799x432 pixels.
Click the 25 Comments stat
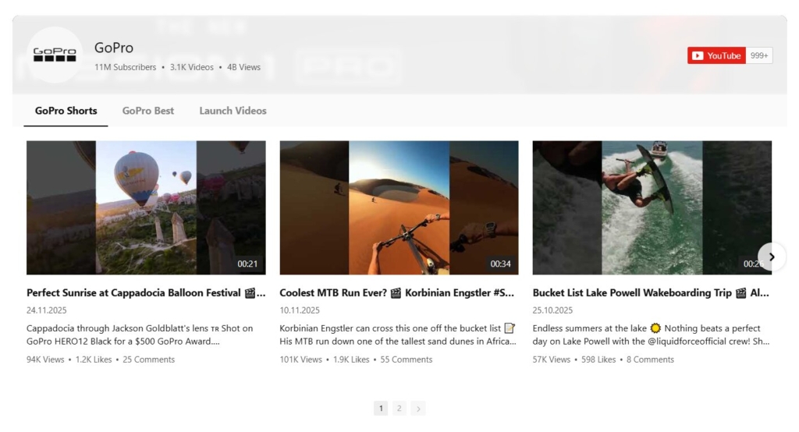coord(149,359)
